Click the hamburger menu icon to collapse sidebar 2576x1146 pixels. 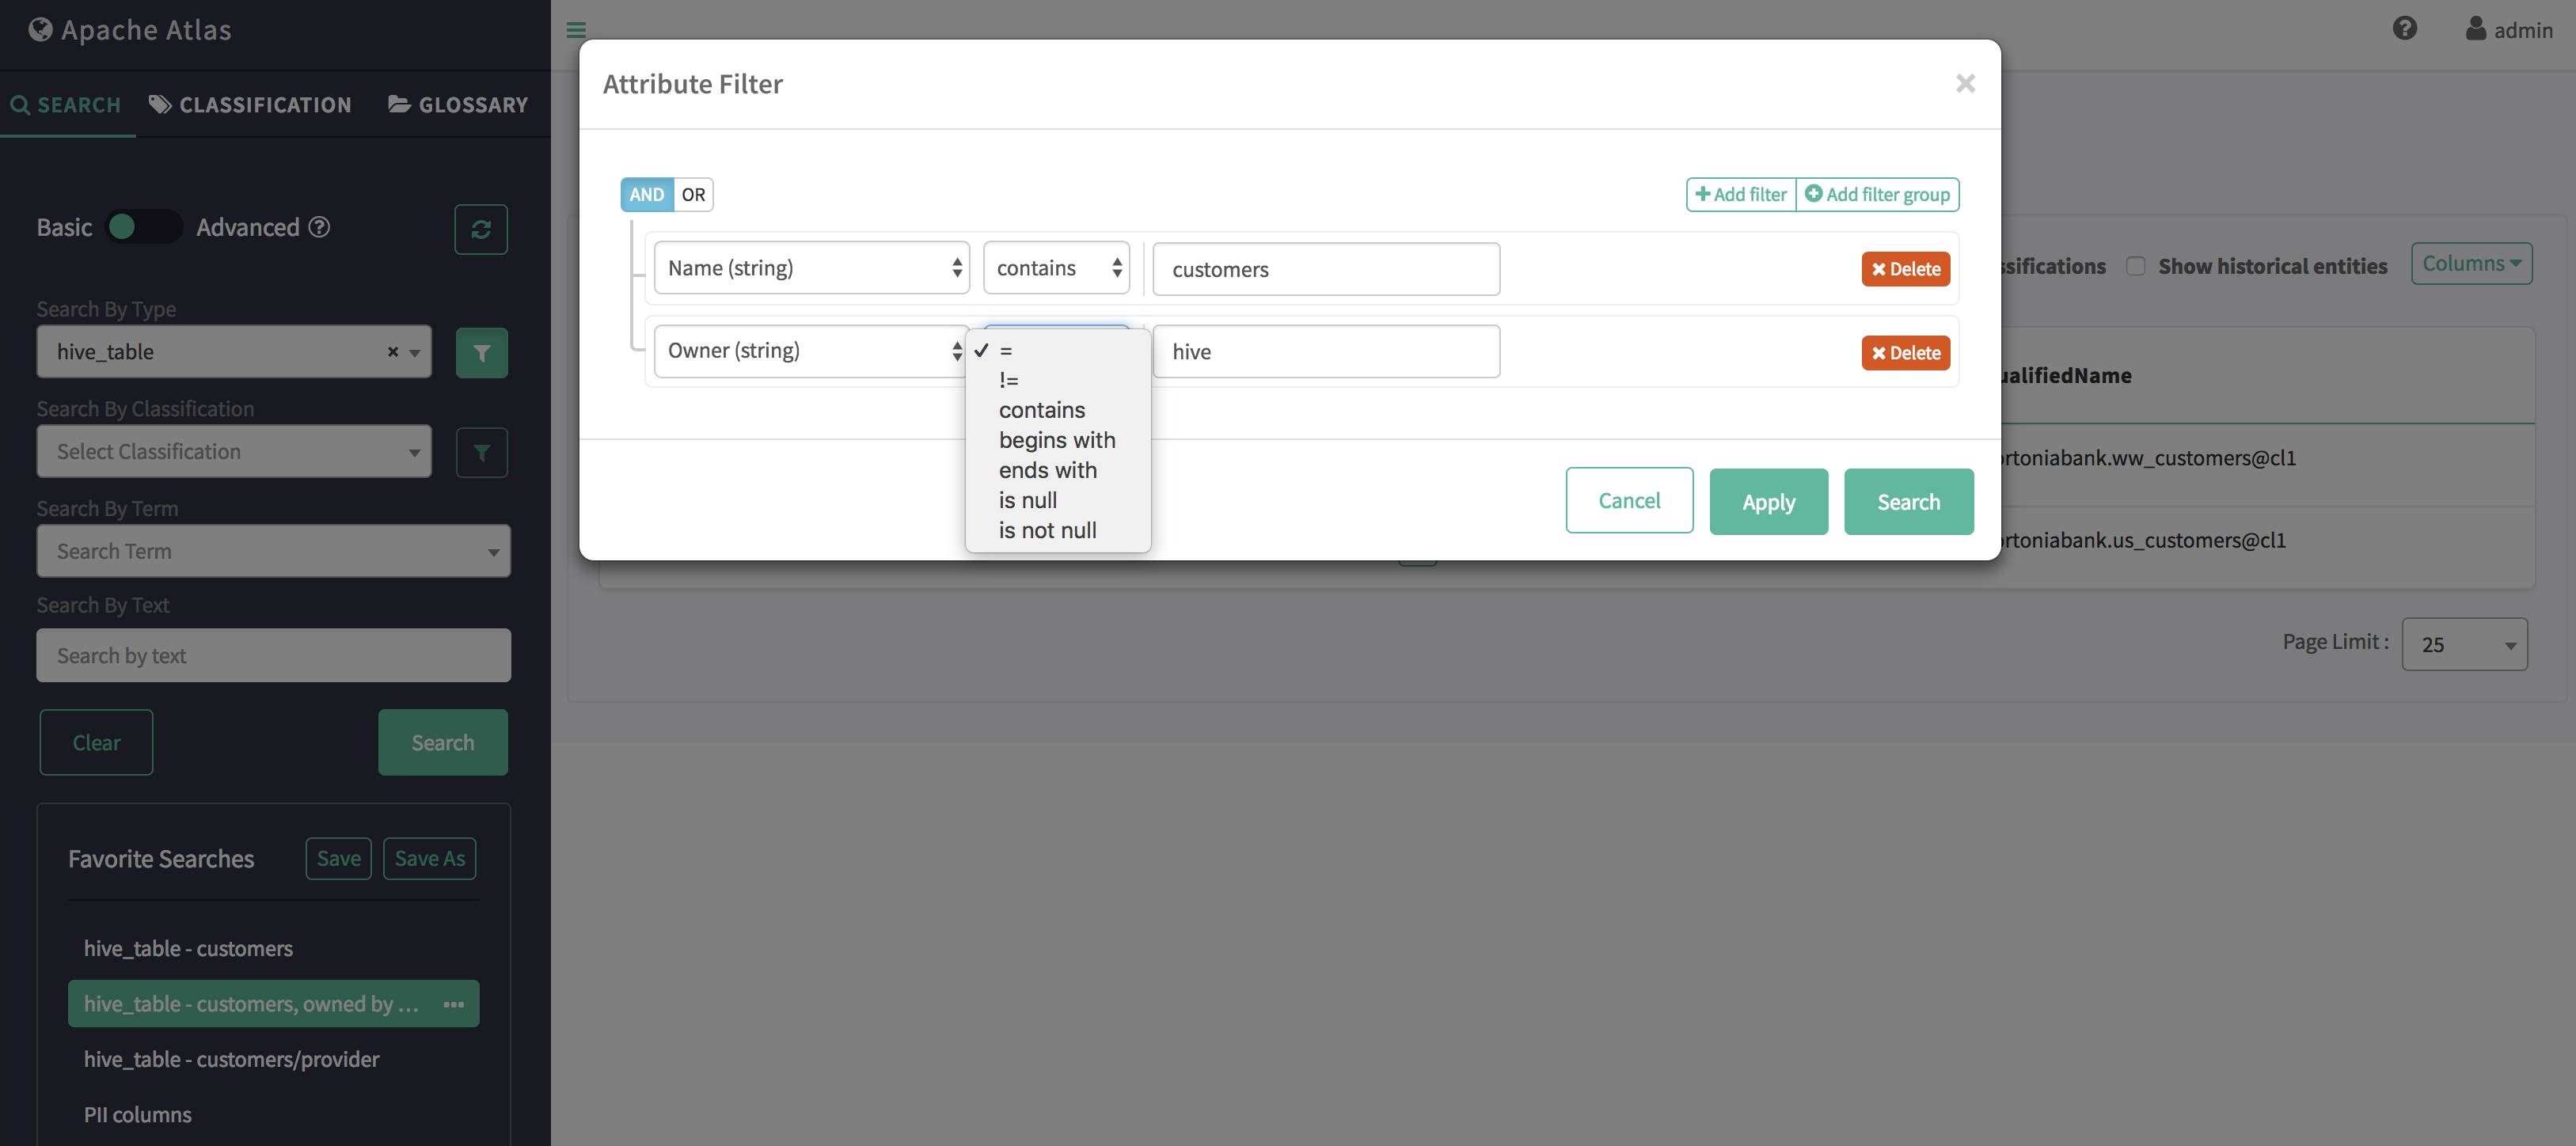pos(576,30)
